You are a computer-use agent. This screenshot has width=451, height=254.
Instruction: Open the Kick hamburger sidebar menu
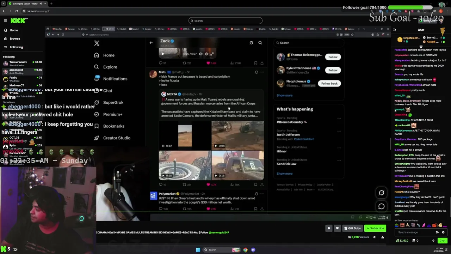5,21
